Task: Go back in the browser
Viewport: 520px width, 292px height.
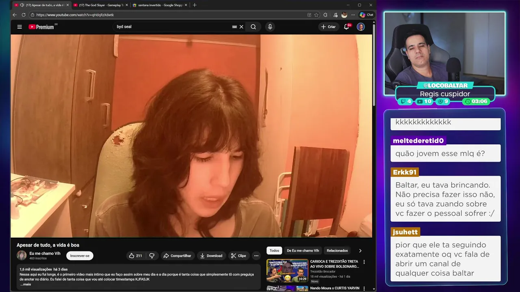Action: click(x=15, y=15)
